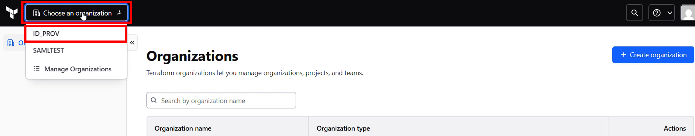The height and width of the screenshot is (136, 695).
Task: Expand the help menu chevron
Action: click(670, 13)
